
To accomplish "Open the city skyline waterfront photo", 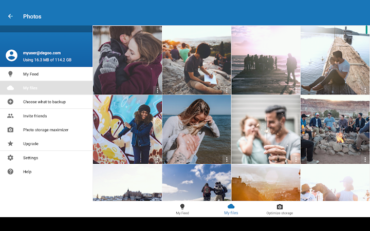I will pos(127,182).
